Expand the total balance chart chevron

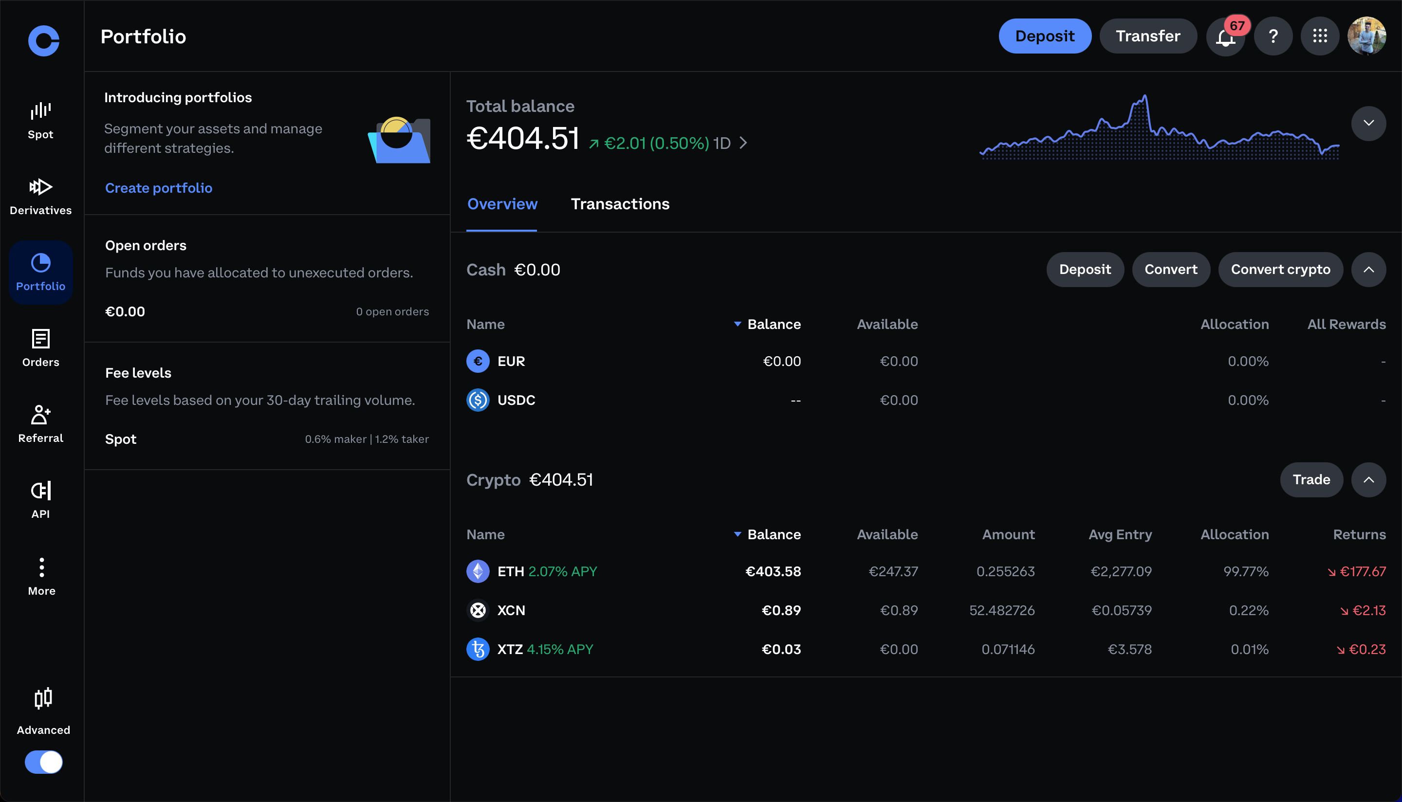(x=1368, y=124)
